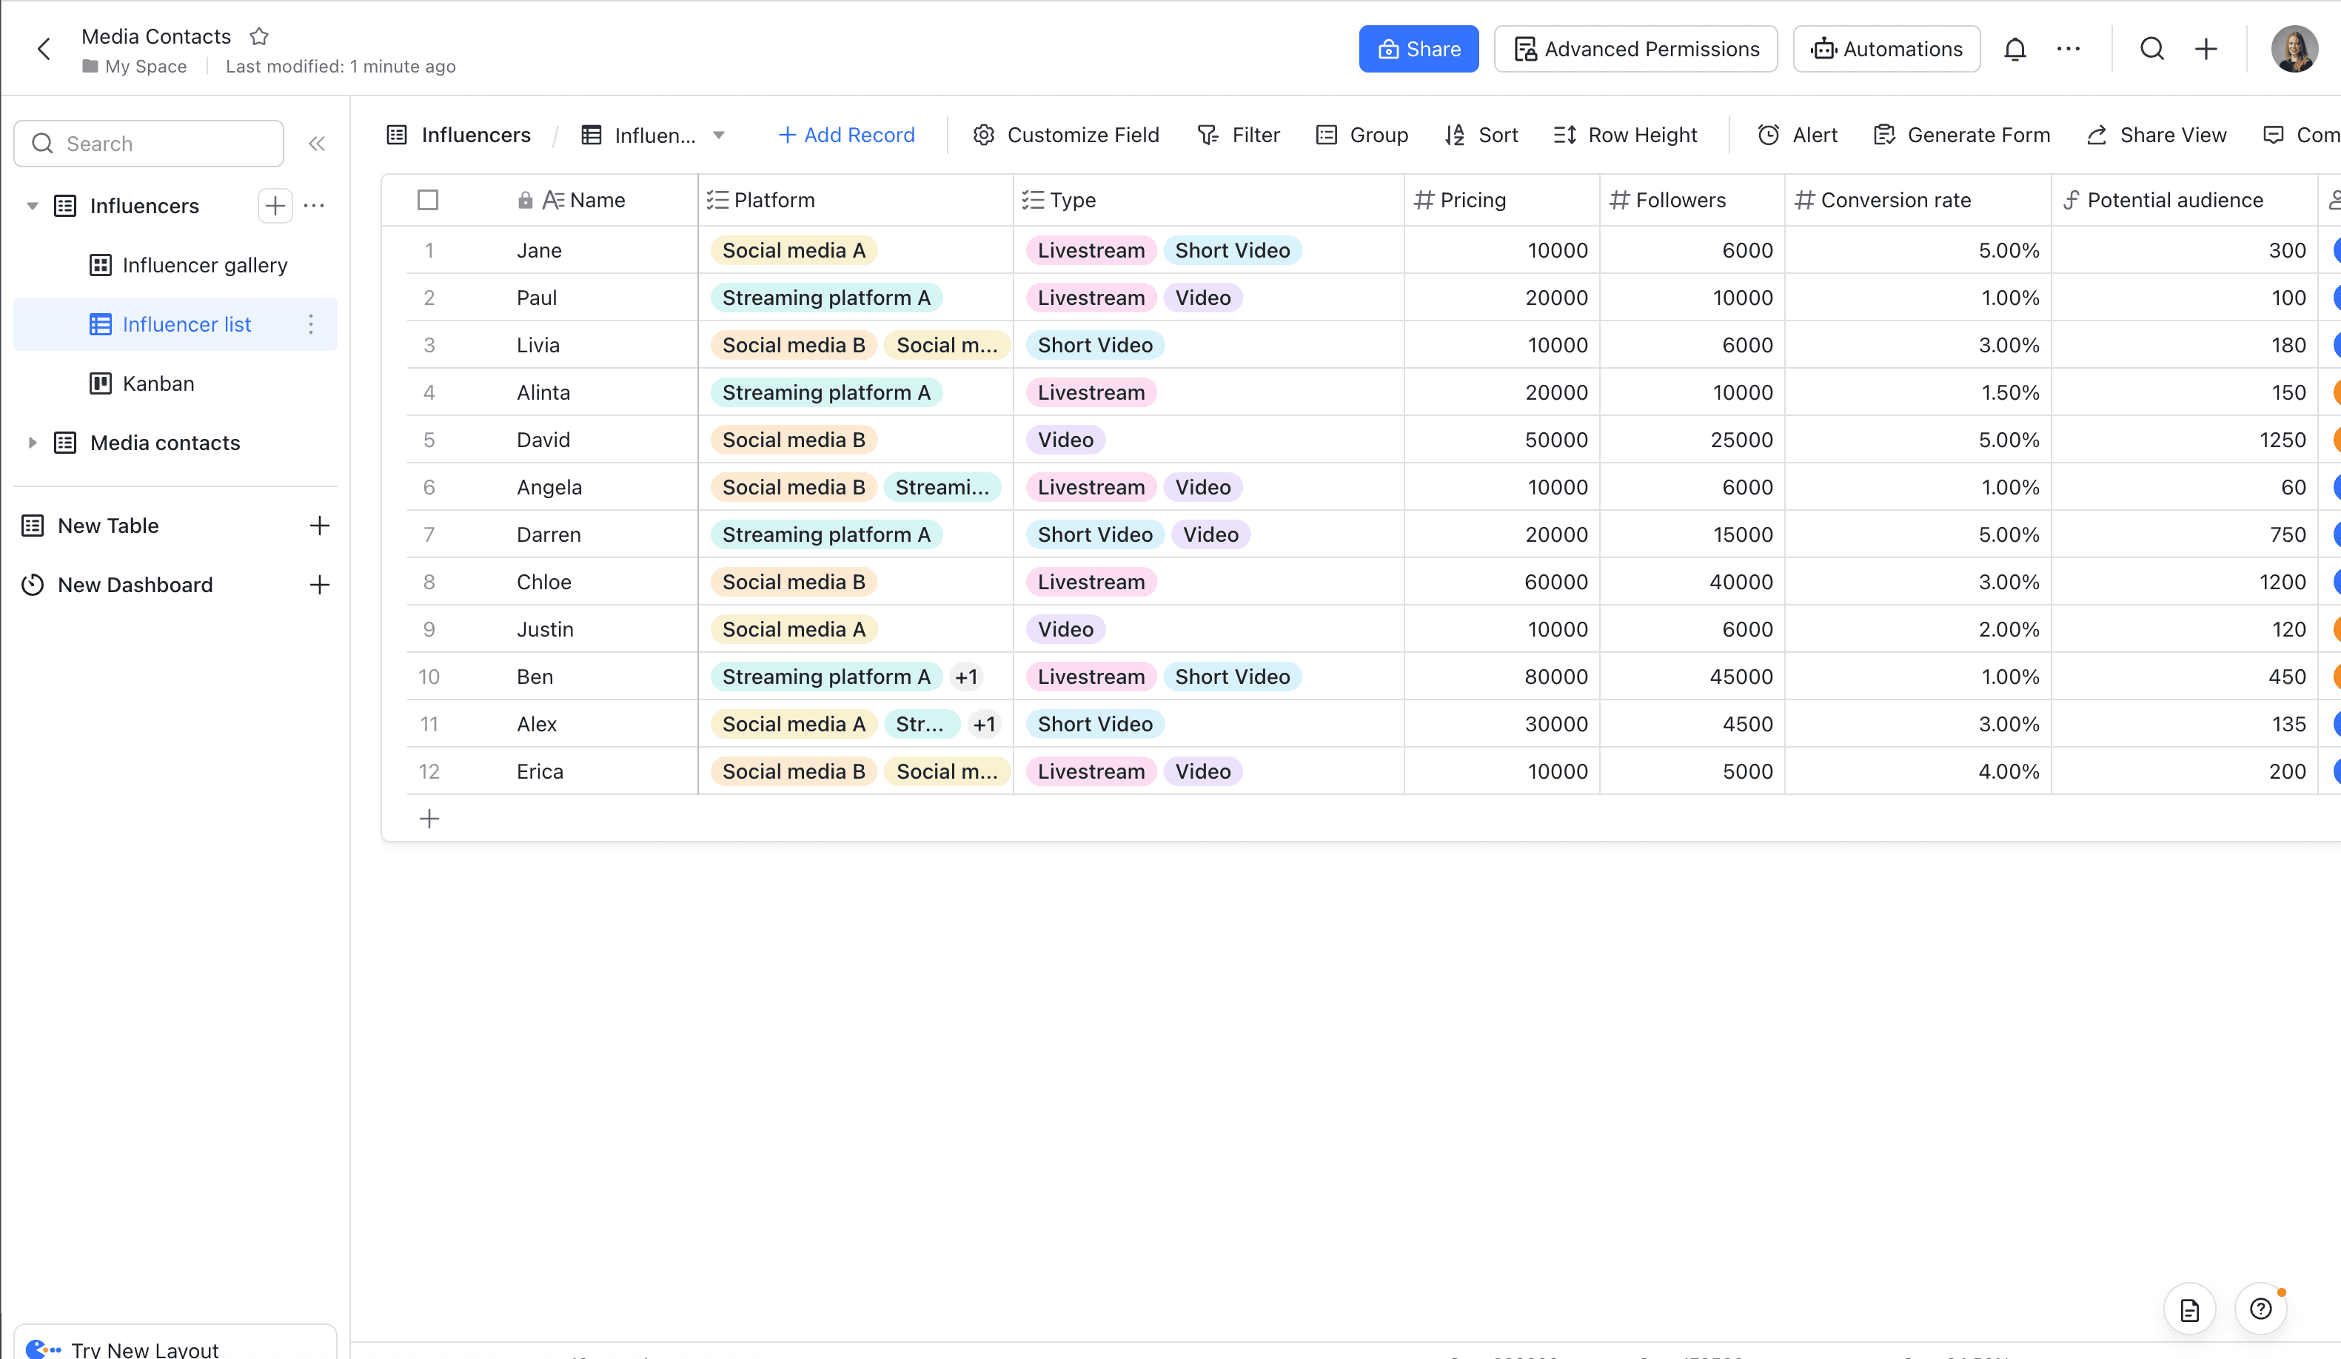The height and width of the screenshot is (1359, 2341).
Task: Click the sidebar Search field
Action: [149, 143]
